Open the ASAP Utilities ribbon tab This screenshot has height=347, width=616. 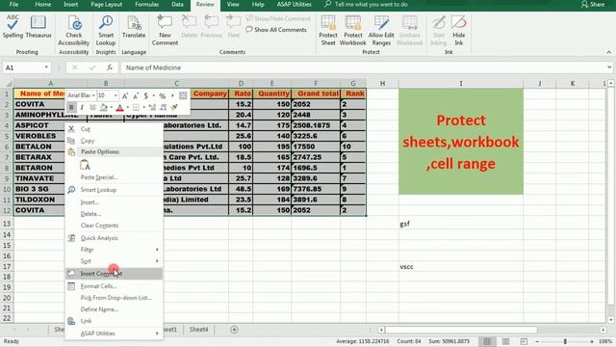tap(294, 4)
